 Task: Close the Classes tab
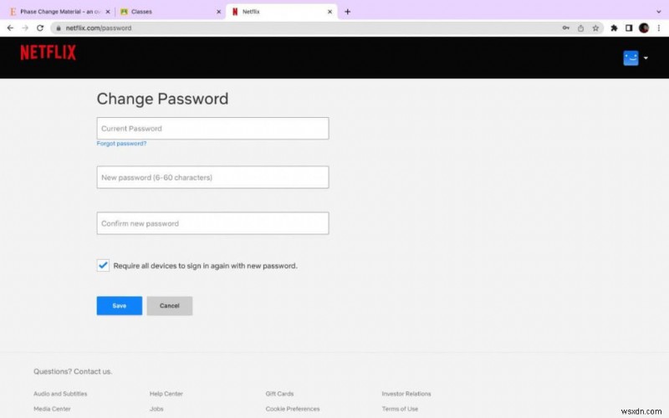pyautogui.click(x=219, y=12)
